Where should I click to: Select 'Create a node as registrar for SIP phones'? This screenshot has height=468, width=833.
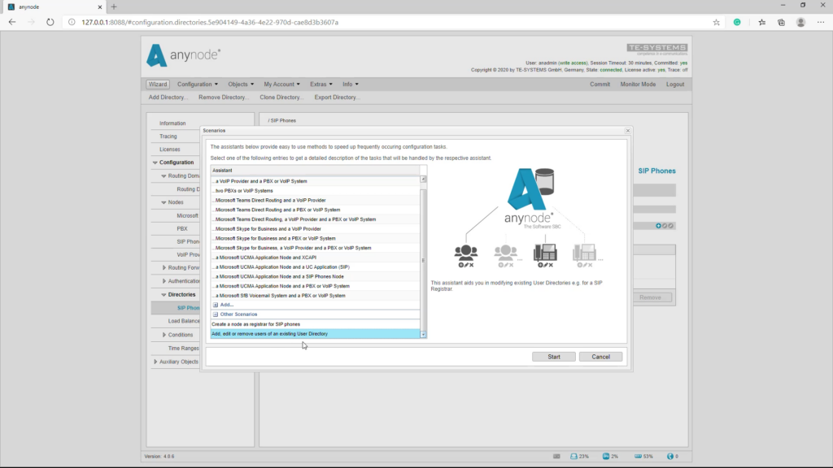click(315, 324)
